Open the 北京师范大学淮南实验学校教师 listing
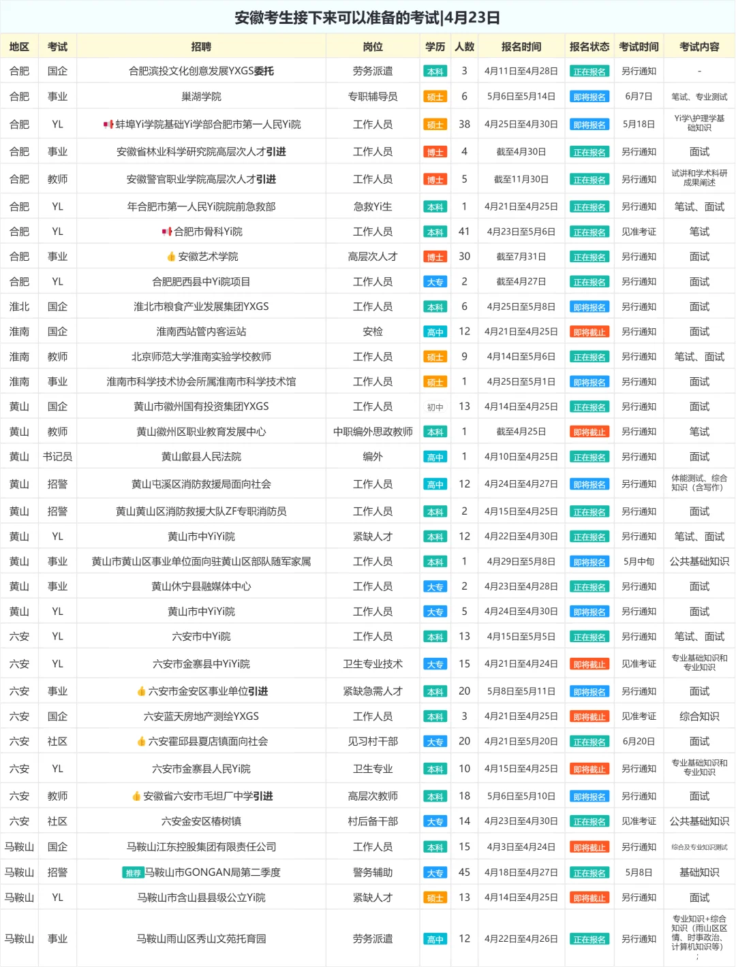Screen dimensions: 736x967 tap(201, 355)
